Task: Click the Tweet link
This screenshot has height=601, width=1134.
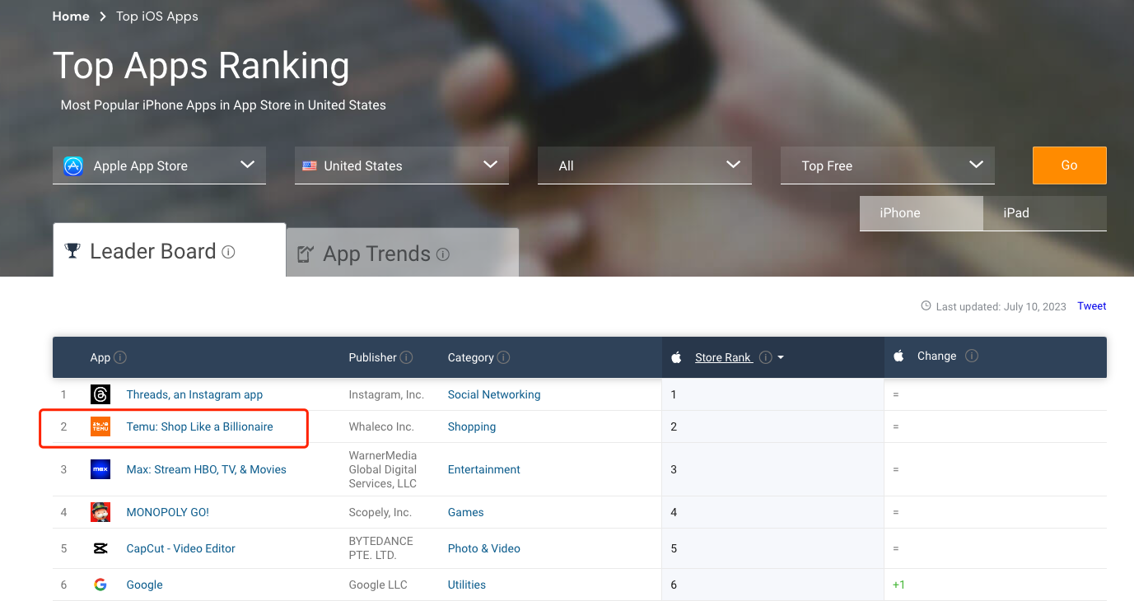Action: pyautogui.click(x=1092, y=306)
